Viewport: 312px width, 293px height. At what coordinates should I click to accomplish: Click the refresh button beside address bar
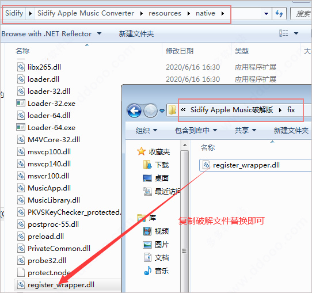[x=279, y=13]
